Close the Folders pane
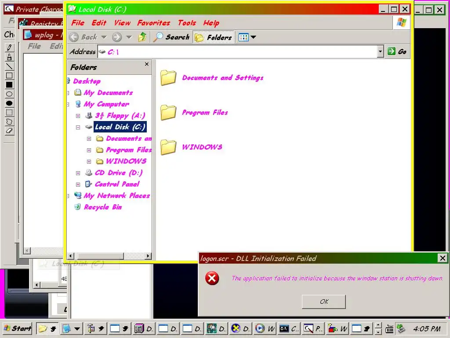 pyautogui.click(x=147, y=64)
